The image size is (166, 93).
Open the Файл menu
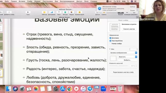7,1
